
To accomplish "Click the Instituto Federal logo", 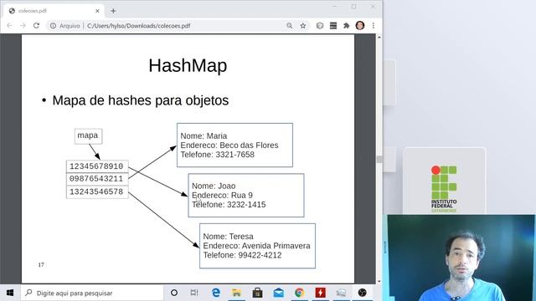I will (x=444, y=188).
